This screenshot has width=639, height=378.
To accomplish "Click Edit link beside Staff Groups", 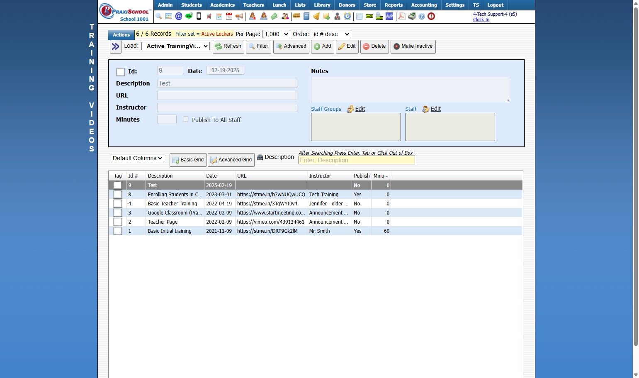I will coord(360,109).
